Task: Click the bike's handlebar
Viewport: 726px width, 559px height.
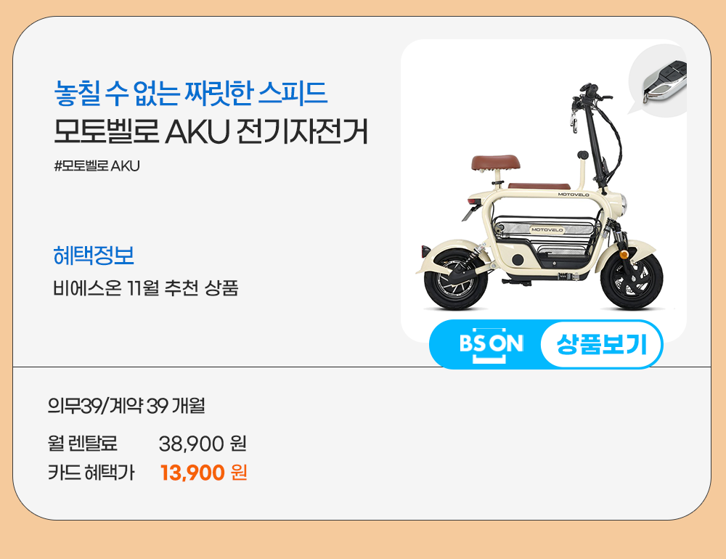Action: [592, 93]
